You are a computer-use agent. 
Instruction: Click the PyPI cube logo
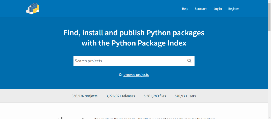click(32, 9)
